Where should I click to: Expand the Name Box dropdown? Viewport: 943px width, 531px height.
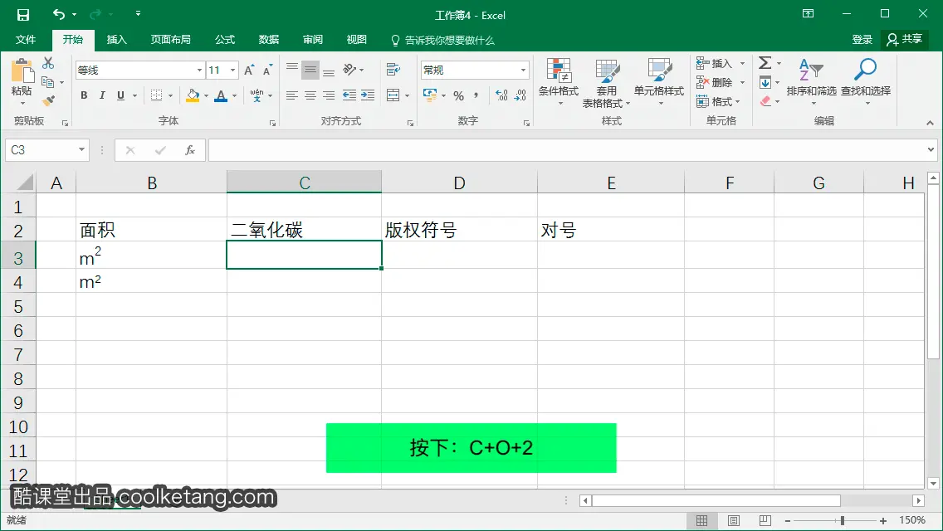pos(81,149)
